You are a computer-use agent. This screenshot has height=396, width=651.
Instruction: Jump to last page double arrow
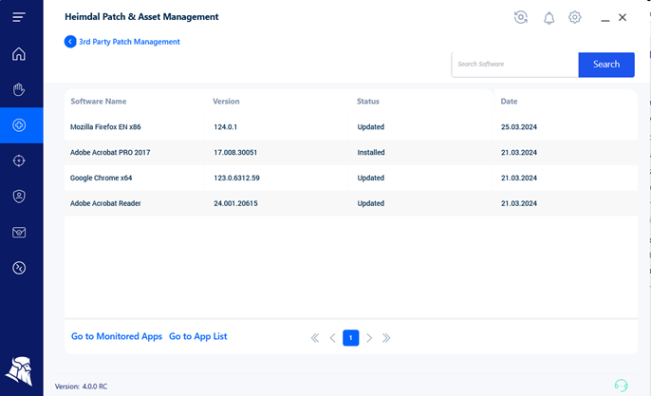(x=386, y=338)
